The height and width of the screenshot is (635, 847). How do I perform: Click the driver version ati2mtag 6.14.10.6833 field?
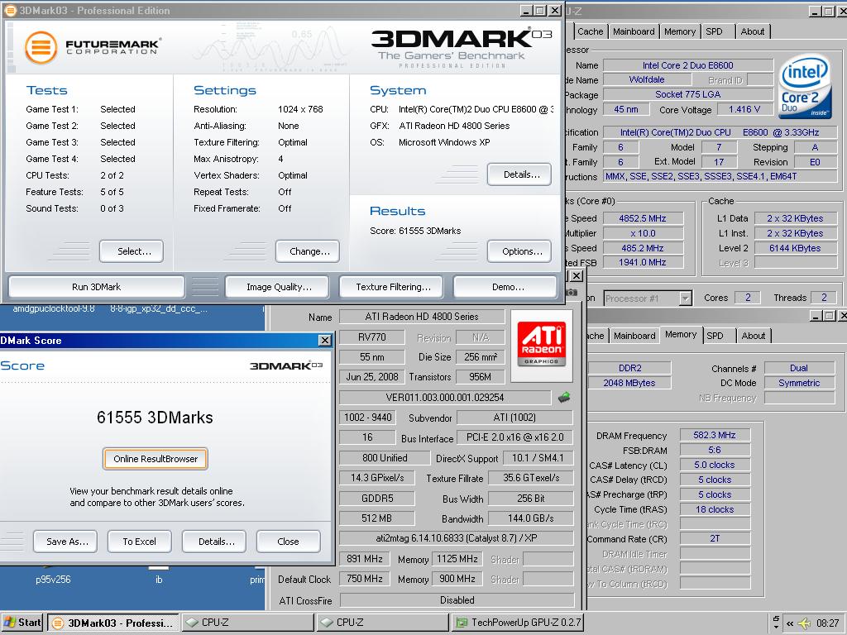click(x=457, y=538)
